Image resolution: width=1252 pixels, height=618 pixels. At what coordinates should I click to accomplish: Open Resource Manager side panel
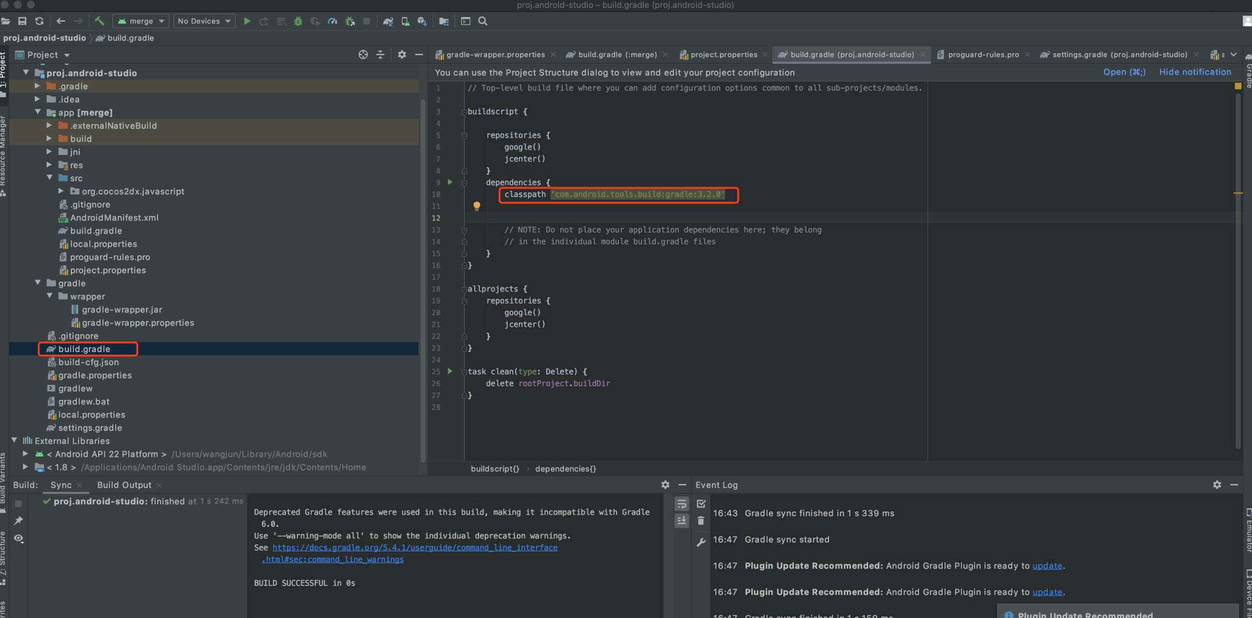tap(3, 155)
